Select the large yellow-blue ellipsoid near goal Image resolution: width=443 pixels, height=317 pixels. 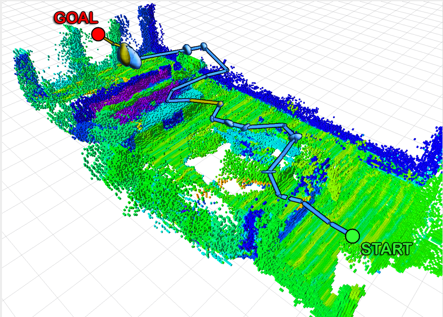click(x=129, y=56)
